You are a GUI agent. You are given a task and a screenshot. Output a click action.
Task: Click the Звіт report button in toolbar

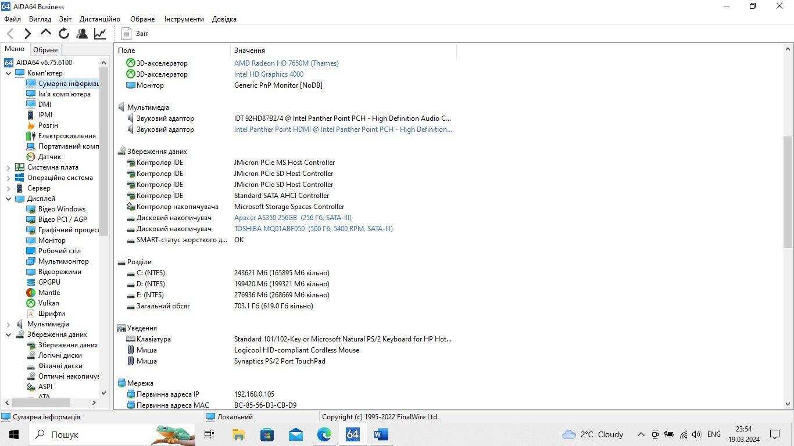pyautogui.click(x=135, y=34)
